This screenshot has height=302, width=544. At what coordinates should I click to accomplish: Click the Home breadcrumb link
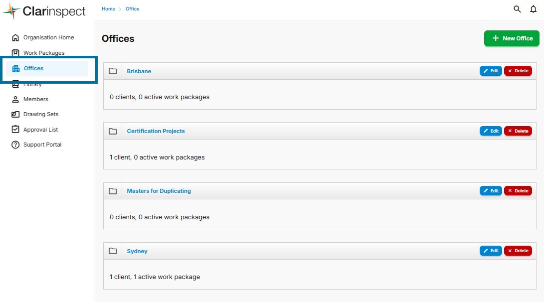pyautogui.click(x=108, y=9)
